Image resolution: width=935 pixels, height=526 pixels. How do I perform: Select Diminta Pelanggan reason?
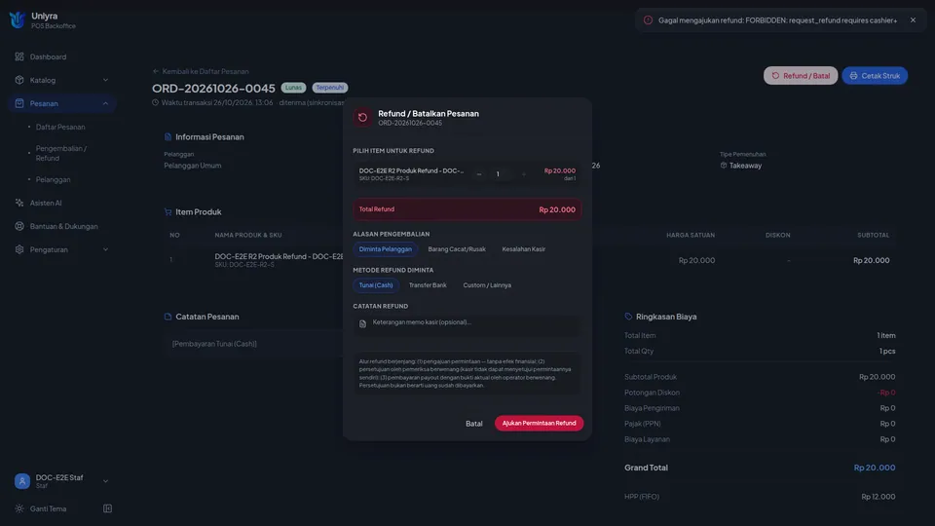[x=386, y=249]
